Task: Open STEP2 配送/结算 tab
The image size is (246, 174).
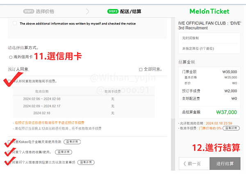Action: point(124,11)
